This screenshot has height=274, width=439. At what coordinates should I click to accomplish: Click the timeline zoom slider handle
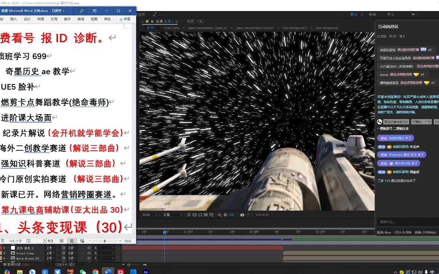(128, 265)
